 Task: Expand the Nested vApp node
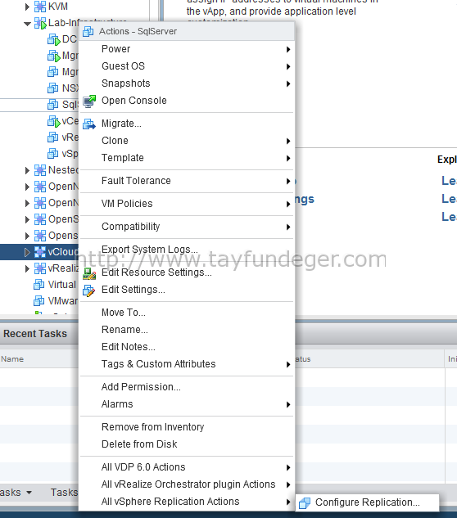(28, 170)
